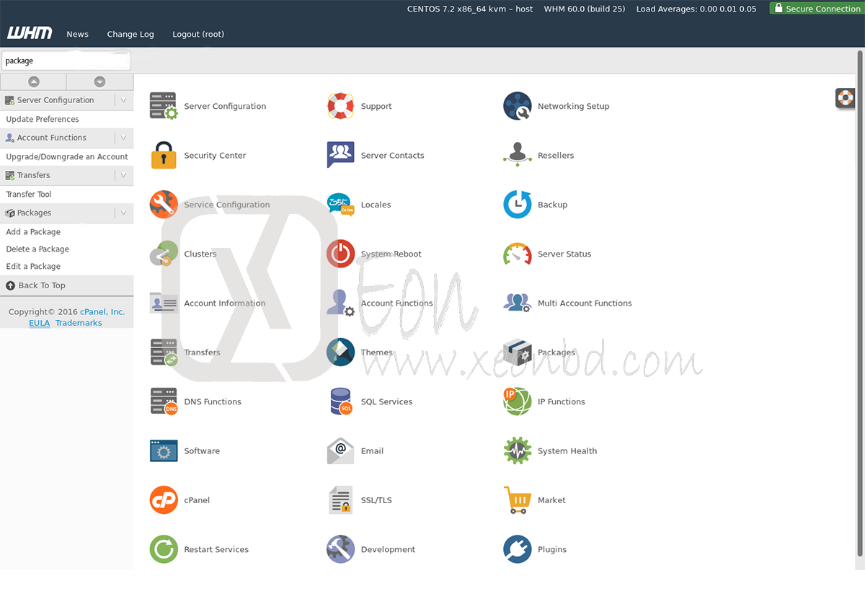The height and width of the screenshot is (591, 865).
Task: Select the SSL/TLS certificate icon
Action: coord(340,499)
